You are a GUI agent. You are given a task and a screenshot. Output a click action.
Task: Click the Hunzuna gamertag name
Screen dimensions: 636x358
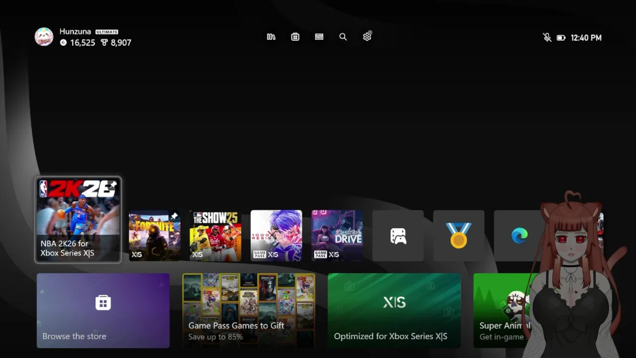(75, 31)
